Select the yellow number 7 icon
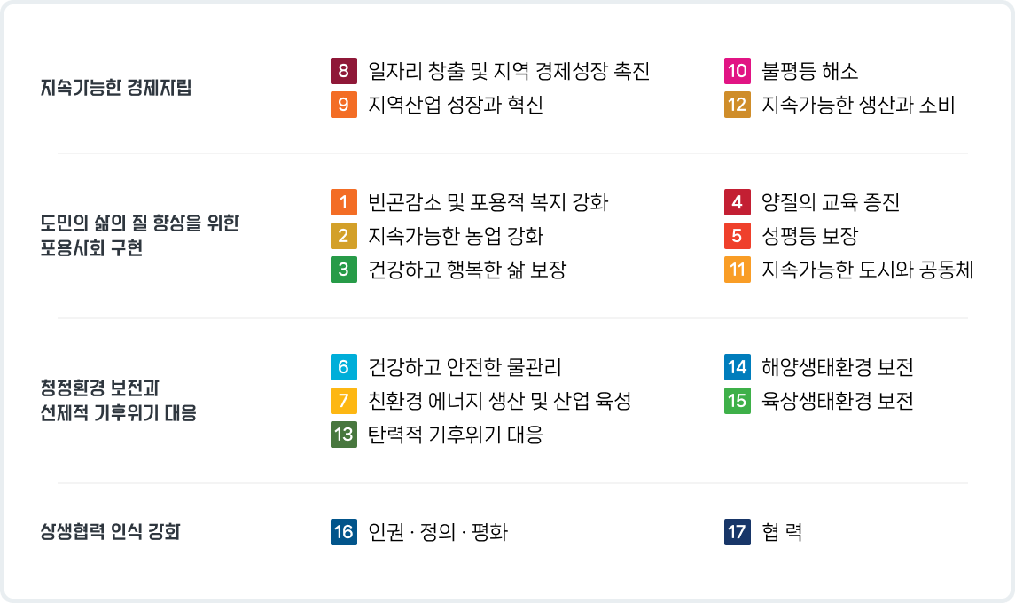 (344, 401)
